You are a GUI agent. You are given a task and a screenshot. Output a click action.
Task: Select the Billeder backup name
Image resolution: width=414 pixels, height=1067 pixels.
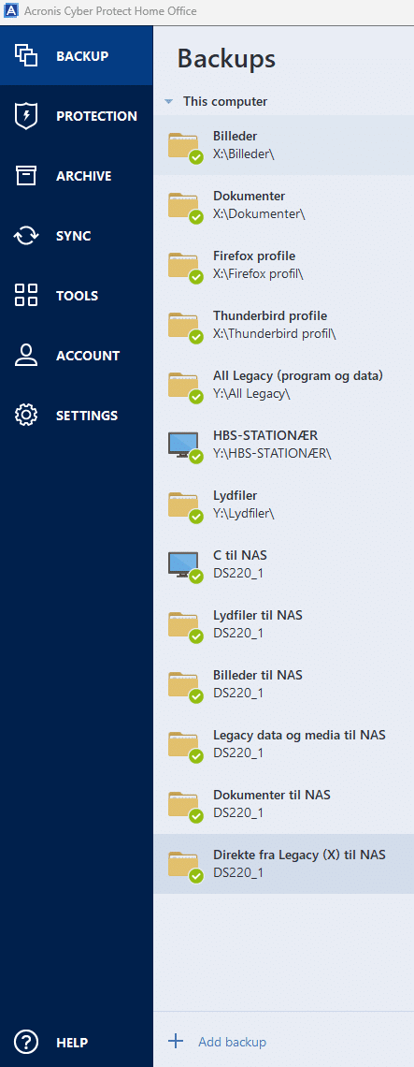[236, 136]
